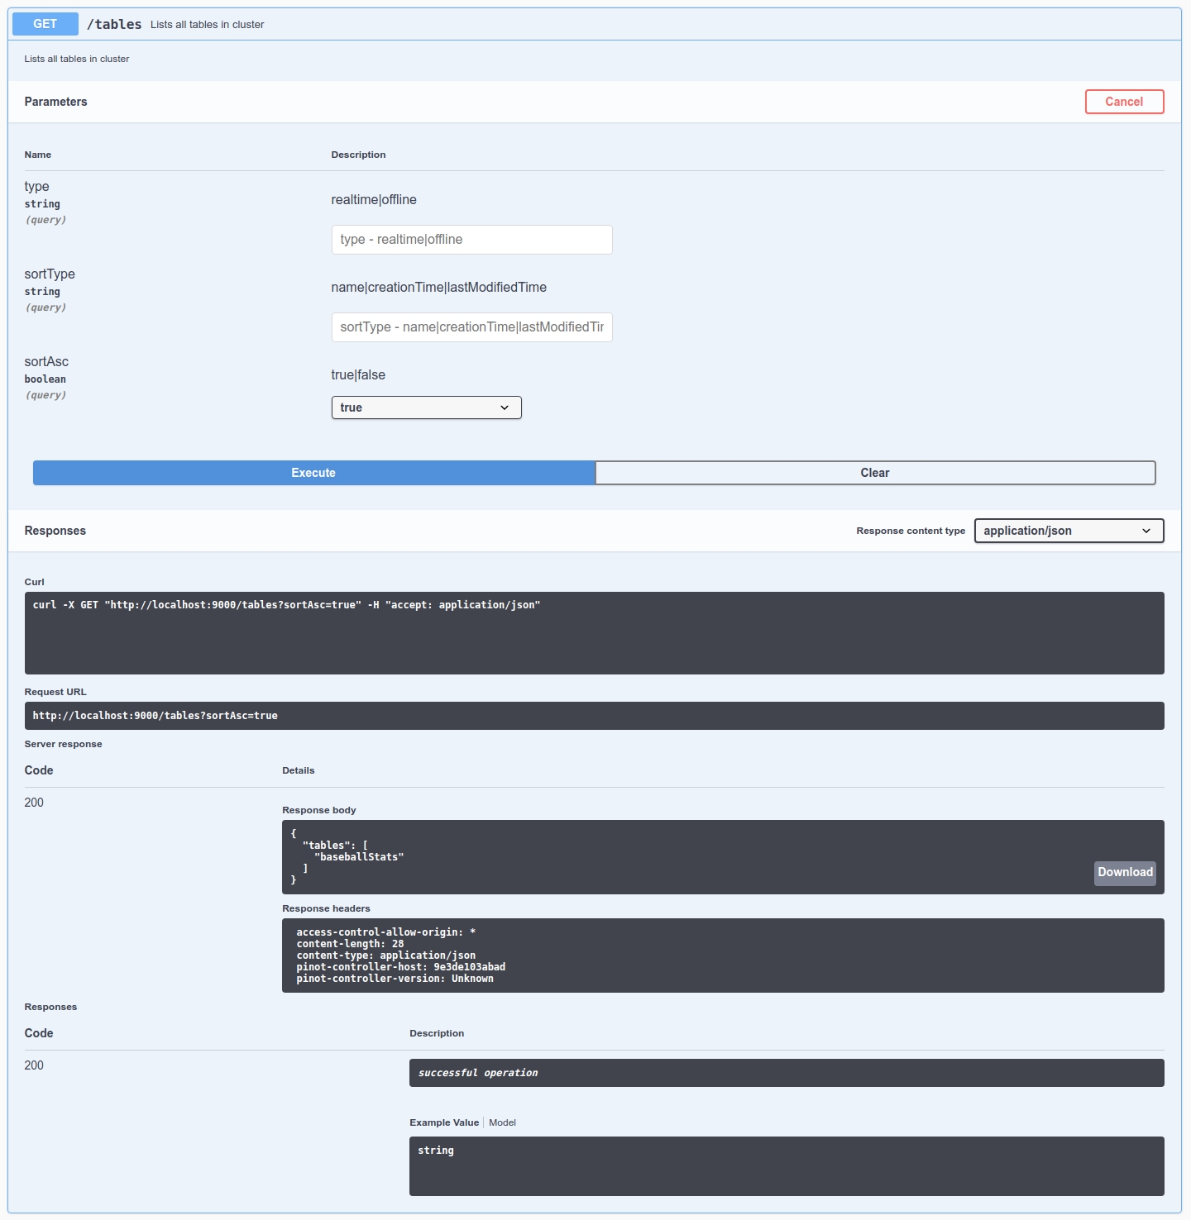Switch to the Example Value tab
The image size is (1191, 1220).
pyautogui.click(x=444, y=1122)
